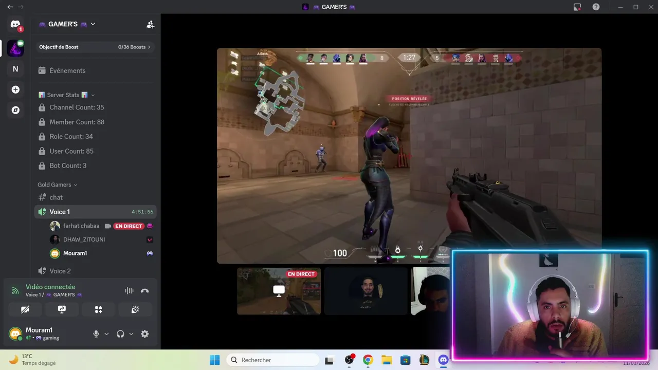Image resolution: width=658 pixels, height=370 pixels.
Task: Mute microphone in user panel
Action: point(96,334)
